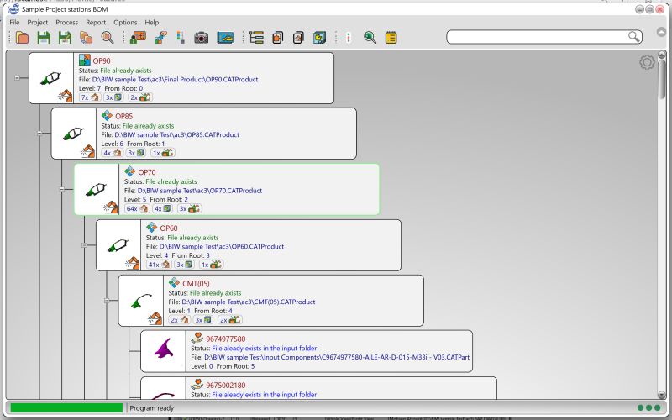Collapse the OP70 tree node
Viewport: 672px width, 420px height.
click(x=62, y=189)
